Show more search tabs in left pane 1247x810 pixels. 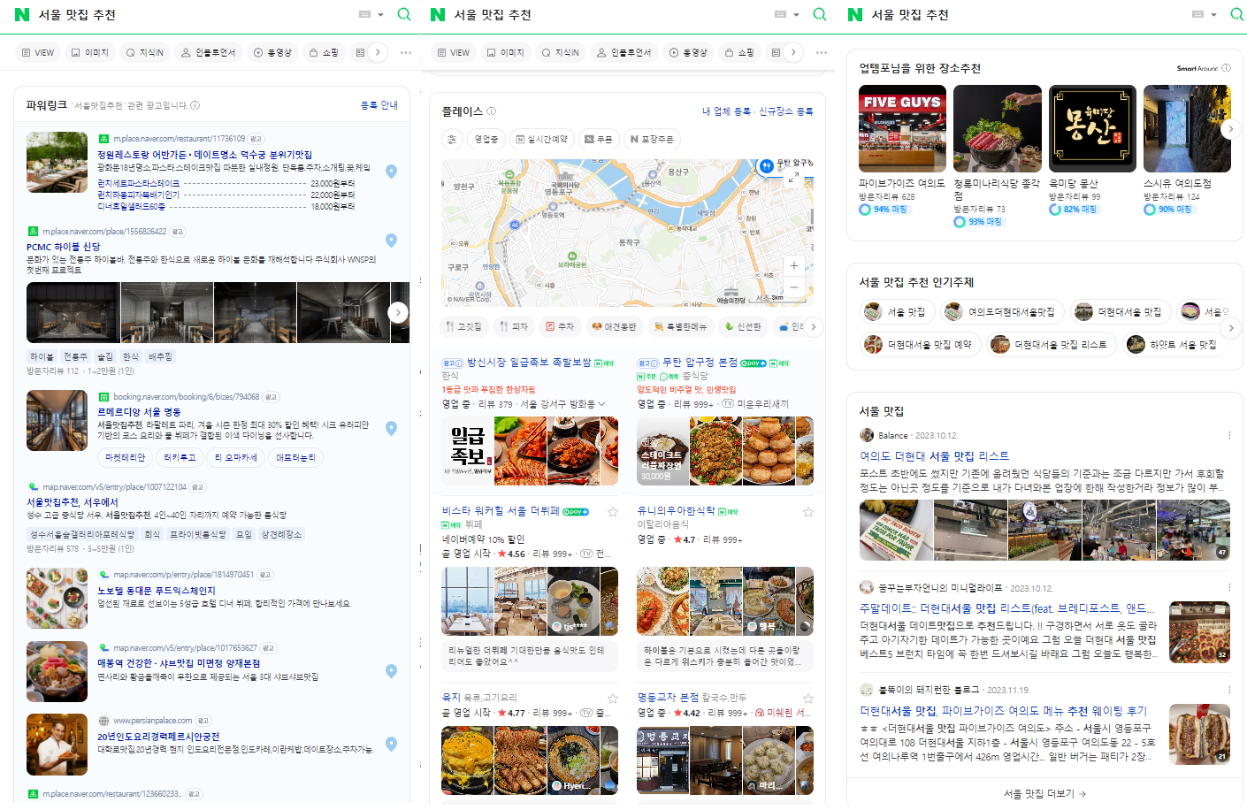[378, 52]
